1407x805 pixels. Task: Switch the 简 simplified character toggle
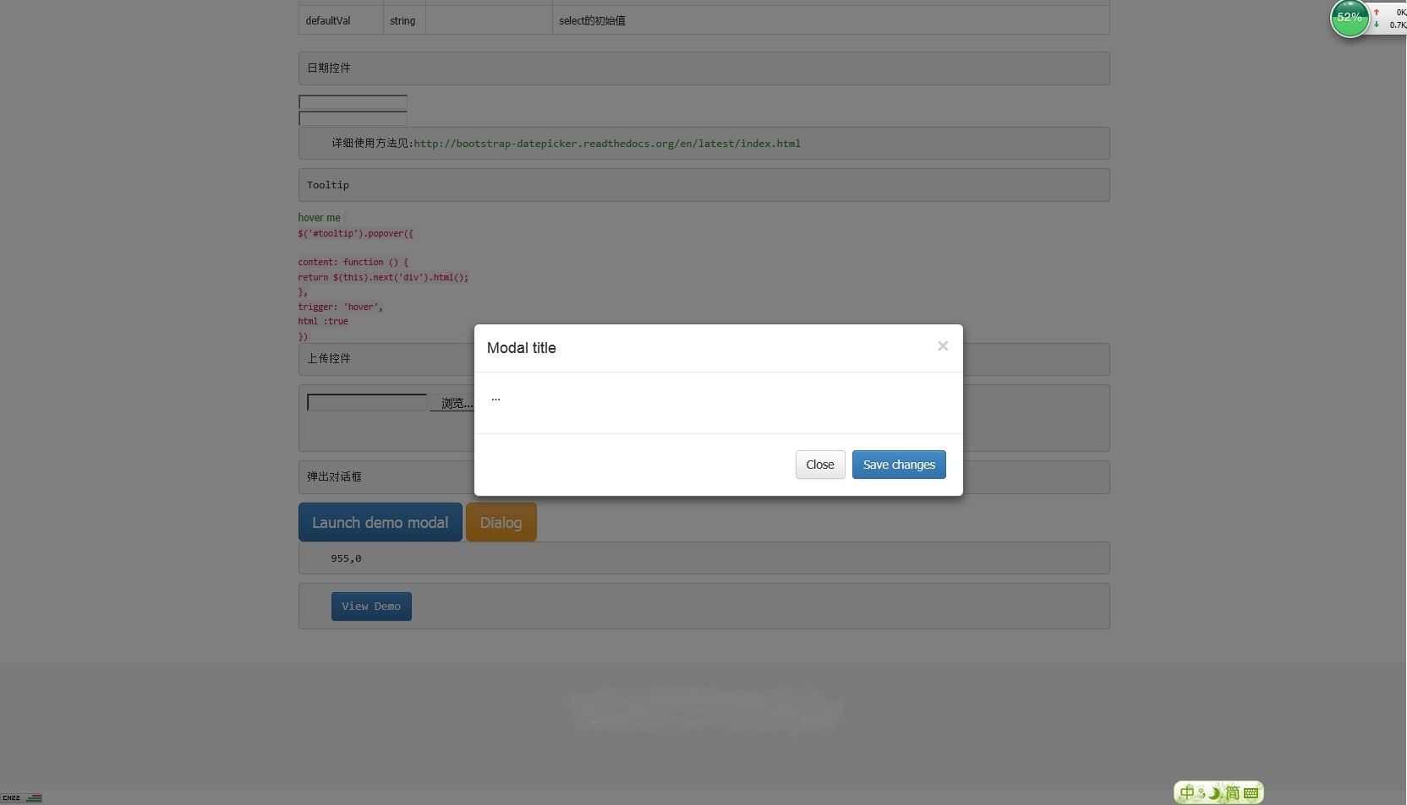coord(1232,792)
